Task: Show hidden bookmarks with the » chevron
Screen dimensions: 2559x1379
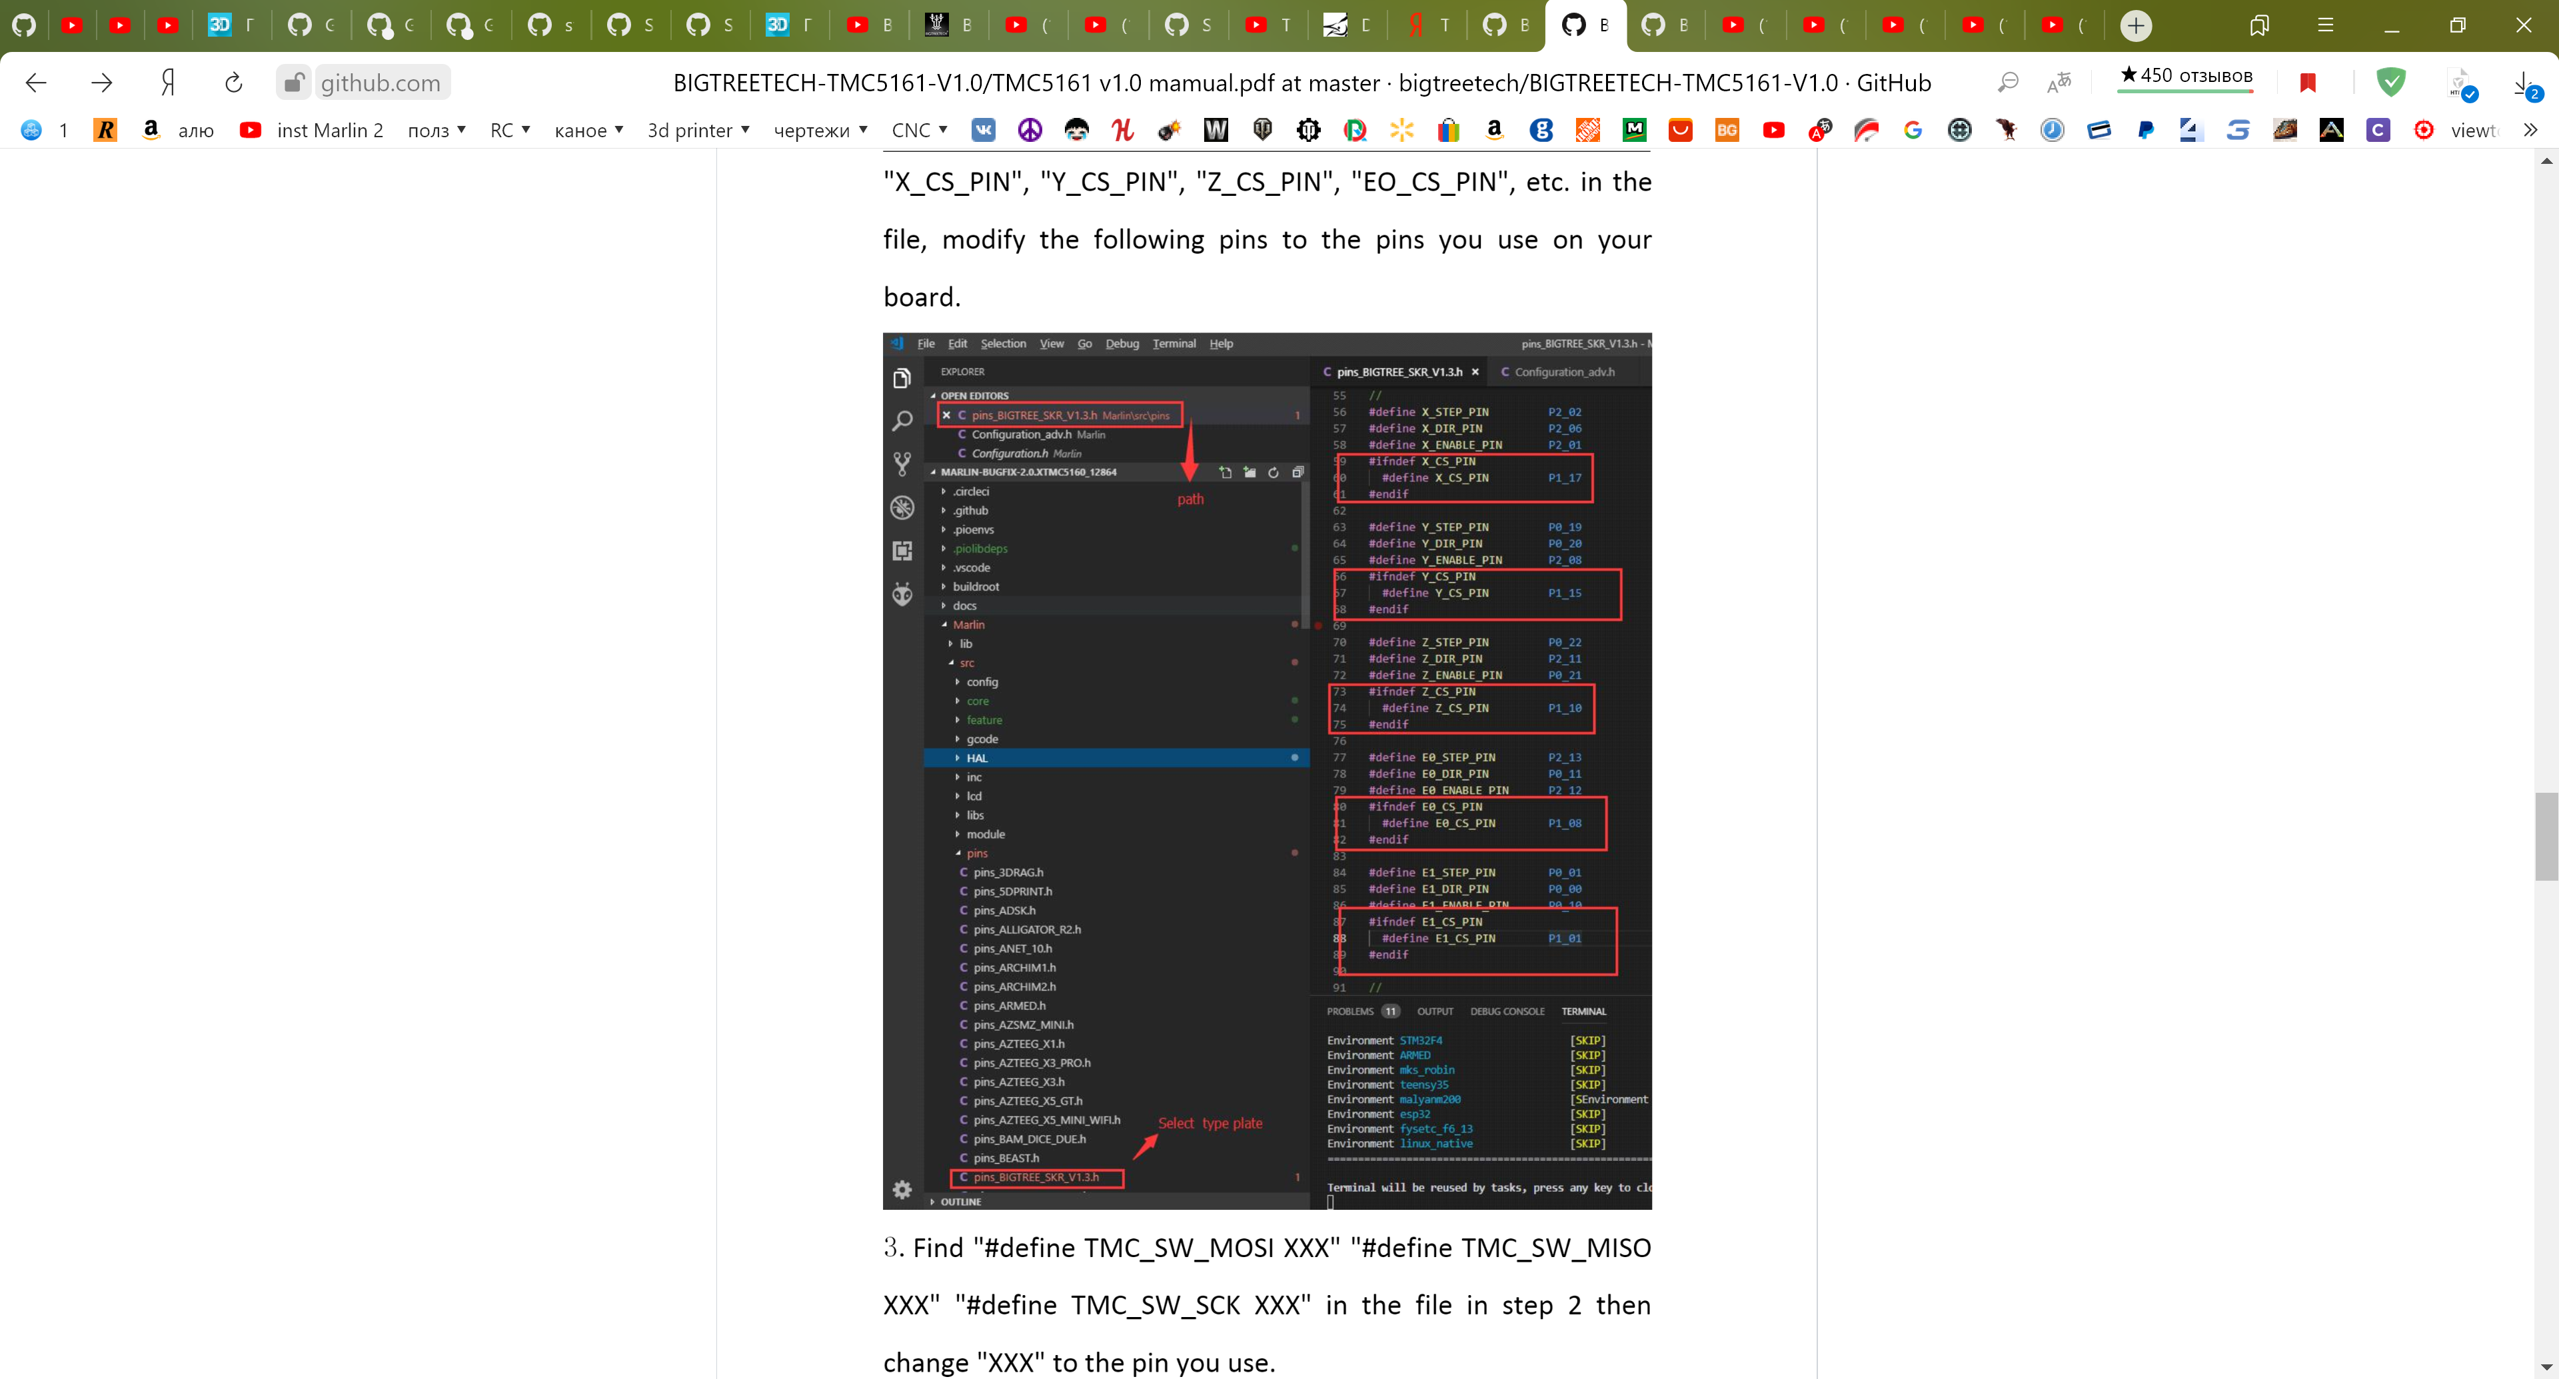Action: 2530,130
